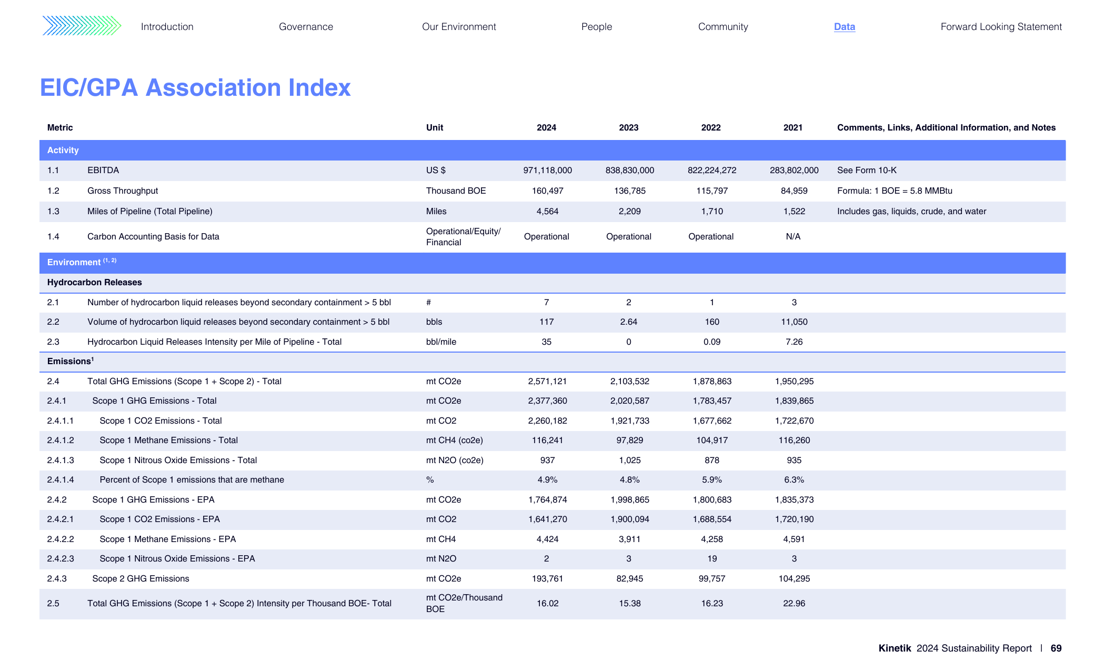Screen dimensions: 1105x671
Task: Select the underlined Data tab
Action: point(845,27)
